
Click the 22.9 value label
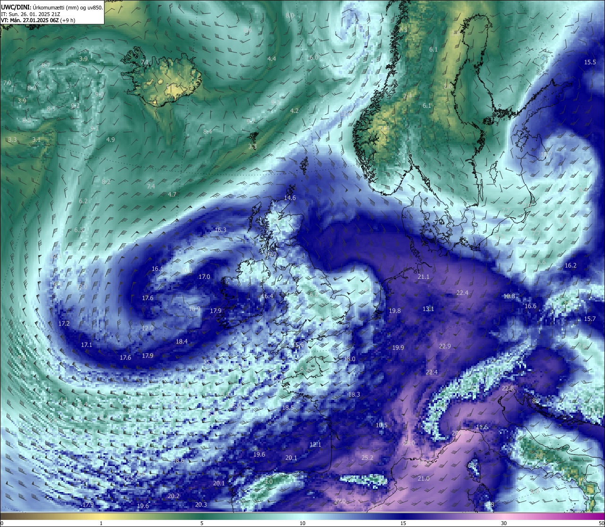(445, 346)
